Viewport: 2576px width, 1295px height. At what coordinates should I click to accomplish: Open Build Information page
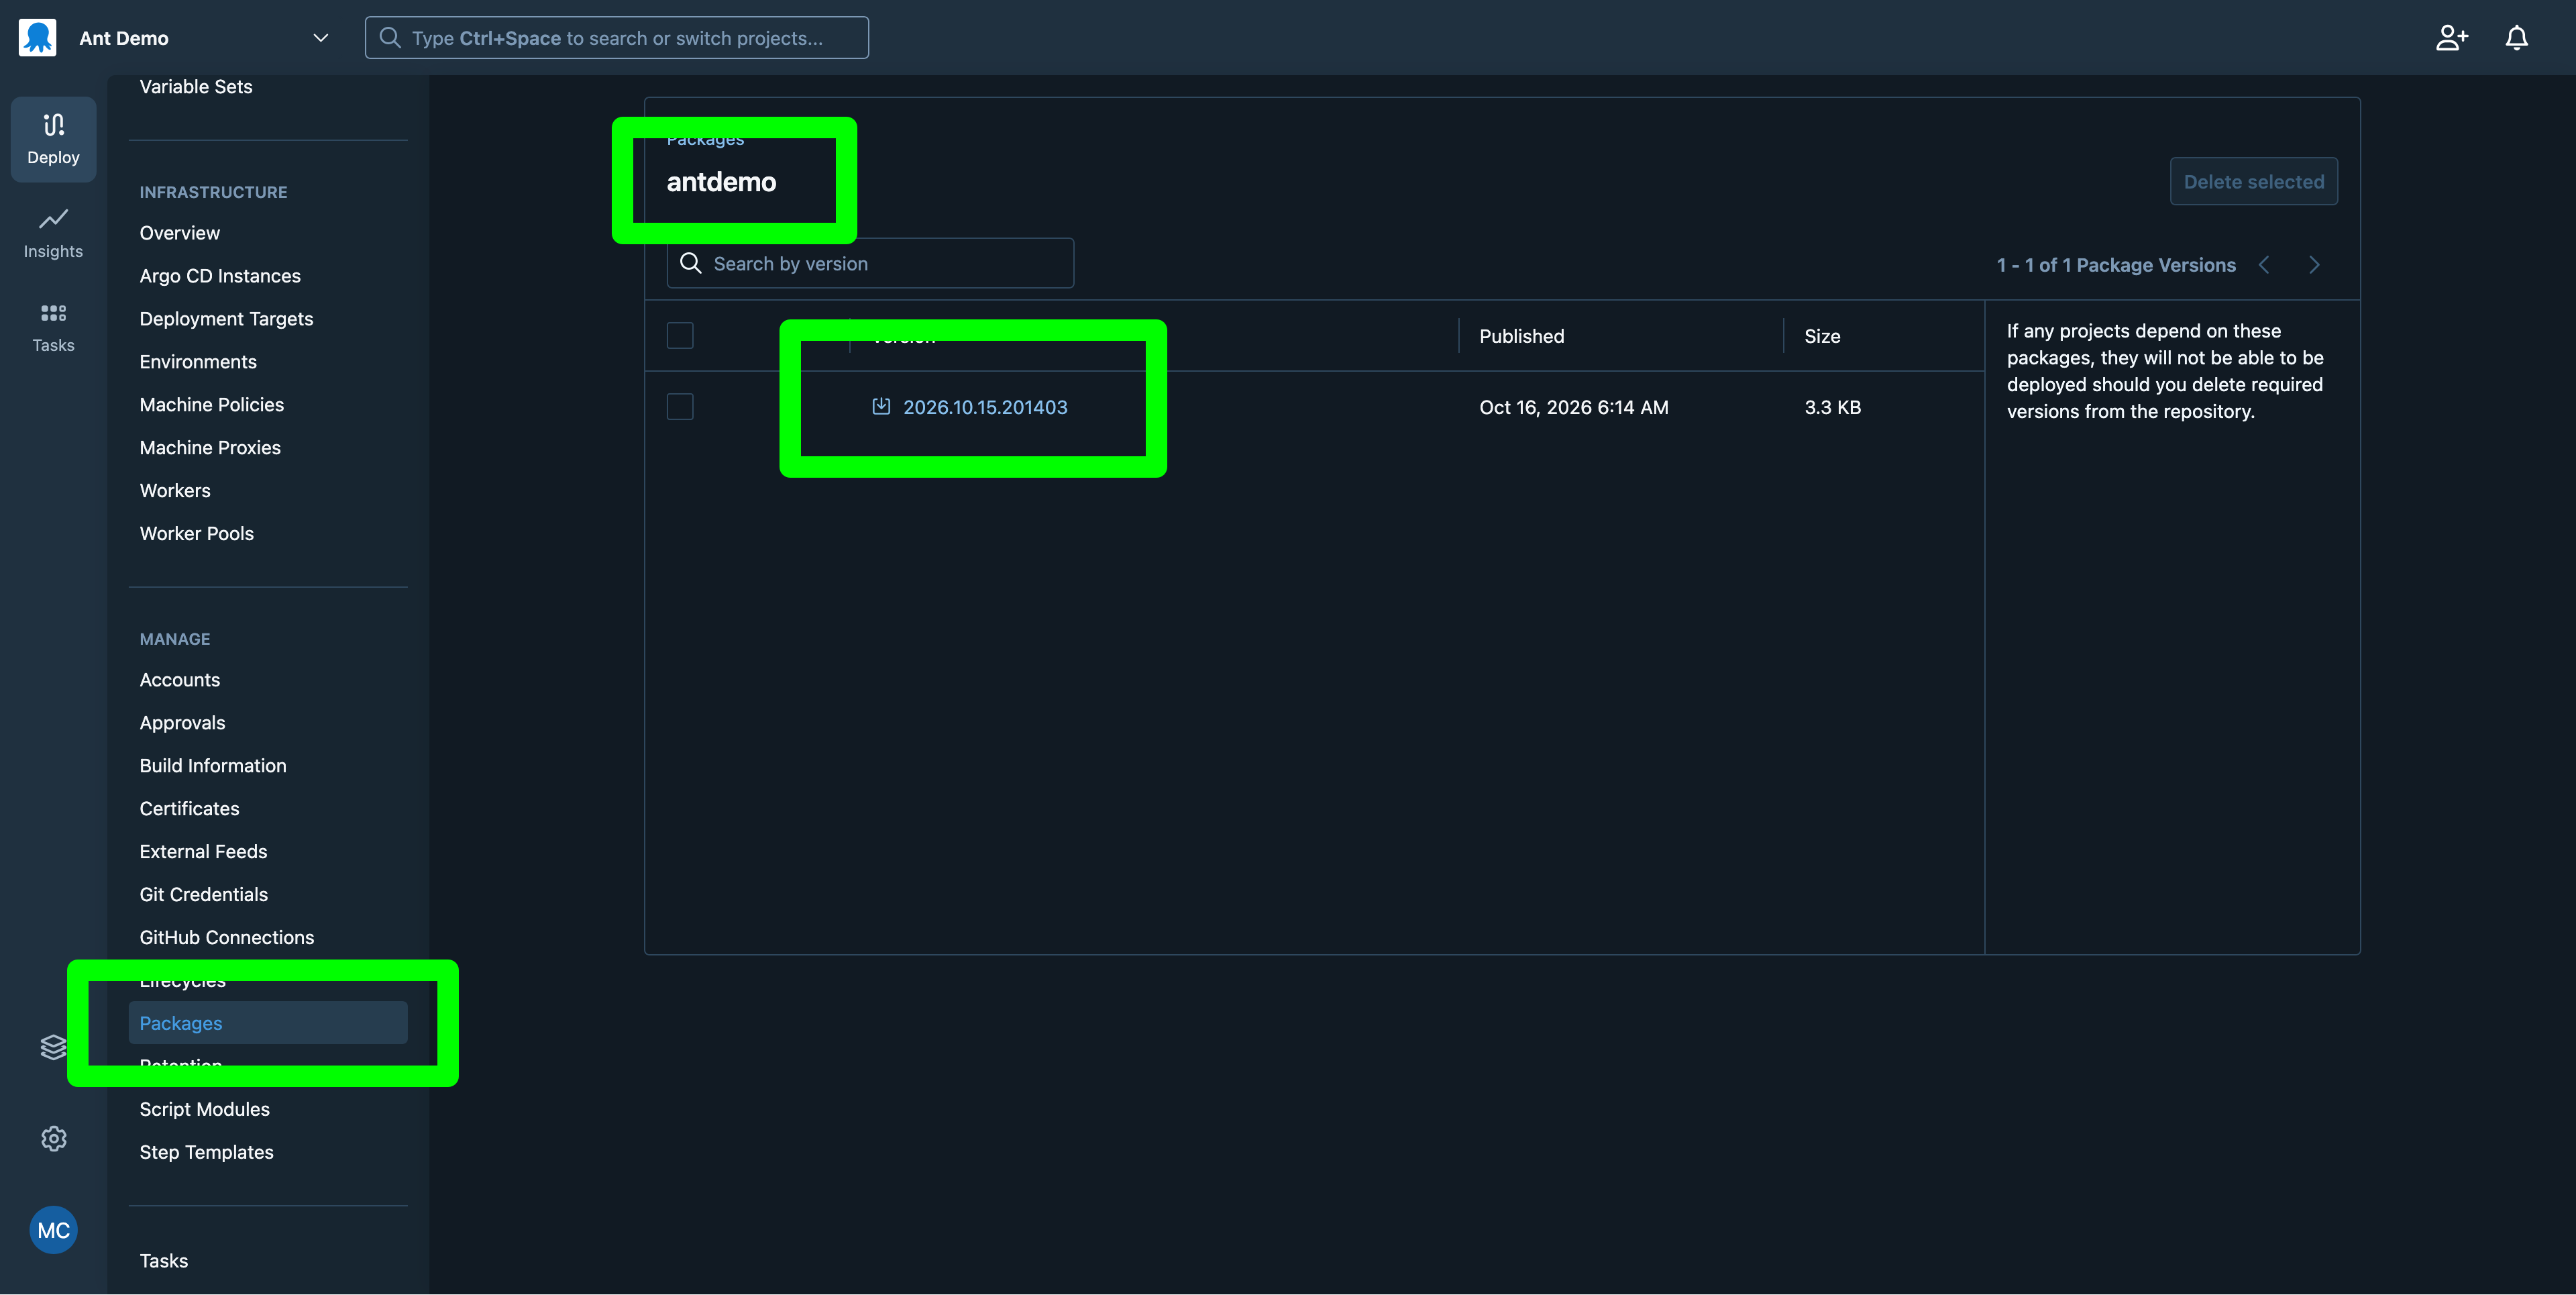[213, 766]
